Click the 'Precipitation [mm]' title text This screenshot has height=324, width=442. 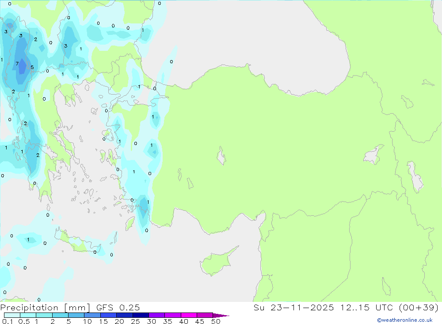click(x=45, y=308)
